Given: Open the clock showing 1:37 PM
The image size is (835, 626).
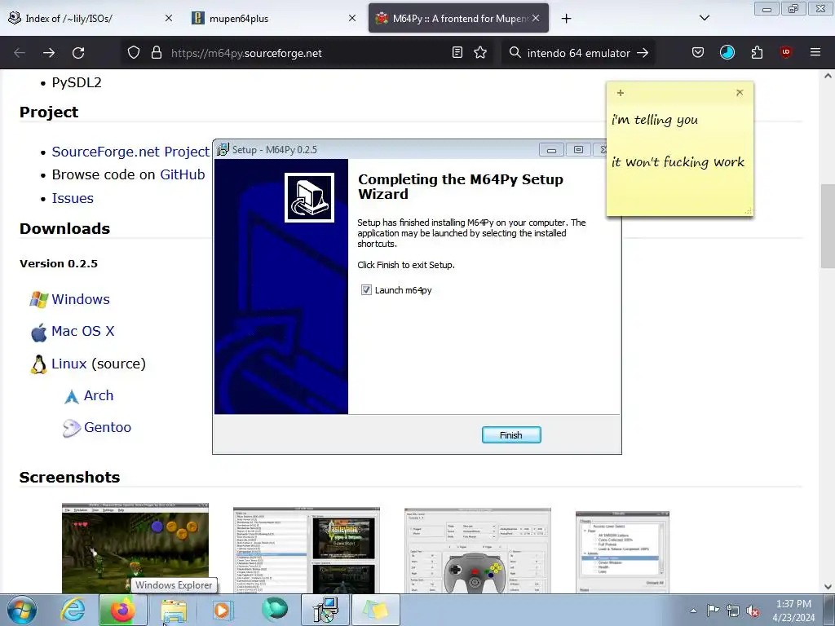Looking at the screenshot, I should (x=793, y=611).
